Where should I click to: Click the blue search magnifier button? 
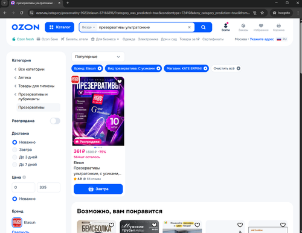pyautogui.click(x=204, y=27)
